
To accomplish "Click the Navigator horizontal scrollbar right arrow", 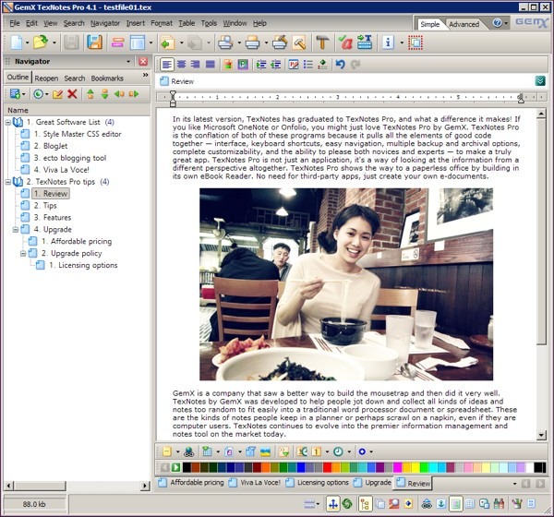I will 145,486.
